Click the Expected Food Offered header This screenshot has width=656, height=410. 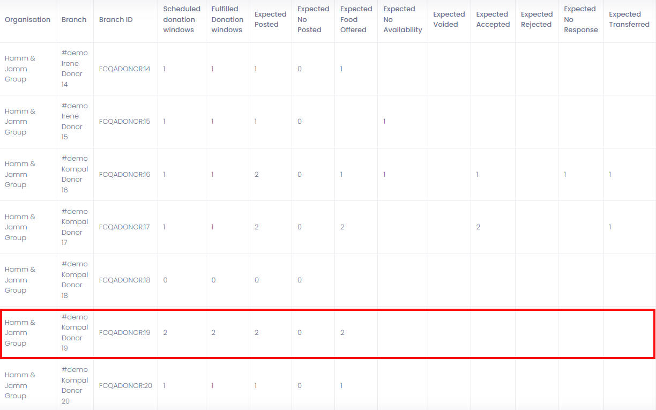coord(356,20)
